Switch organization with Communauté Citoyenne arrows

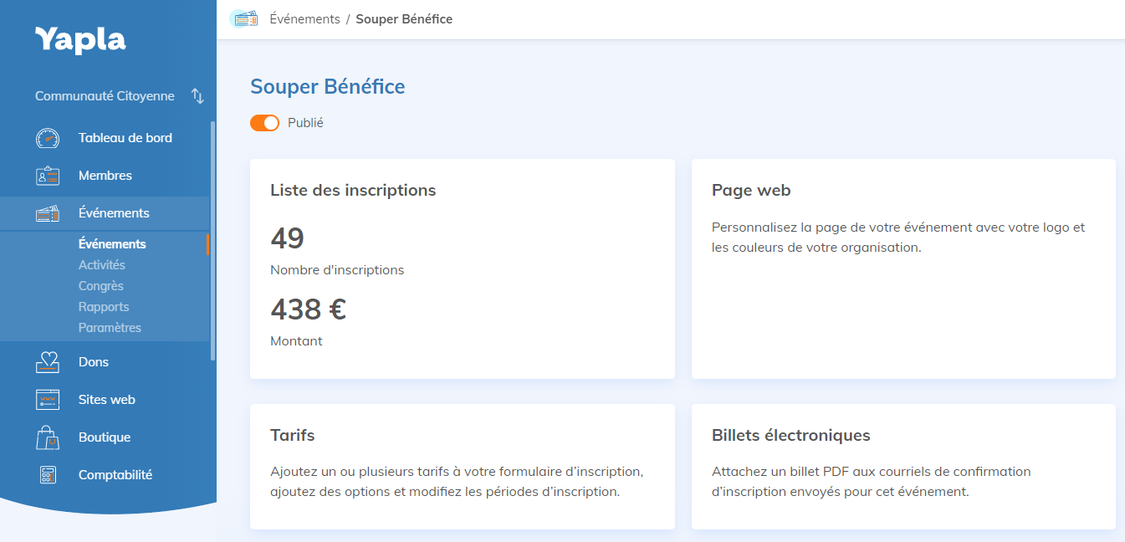(197, 96)
